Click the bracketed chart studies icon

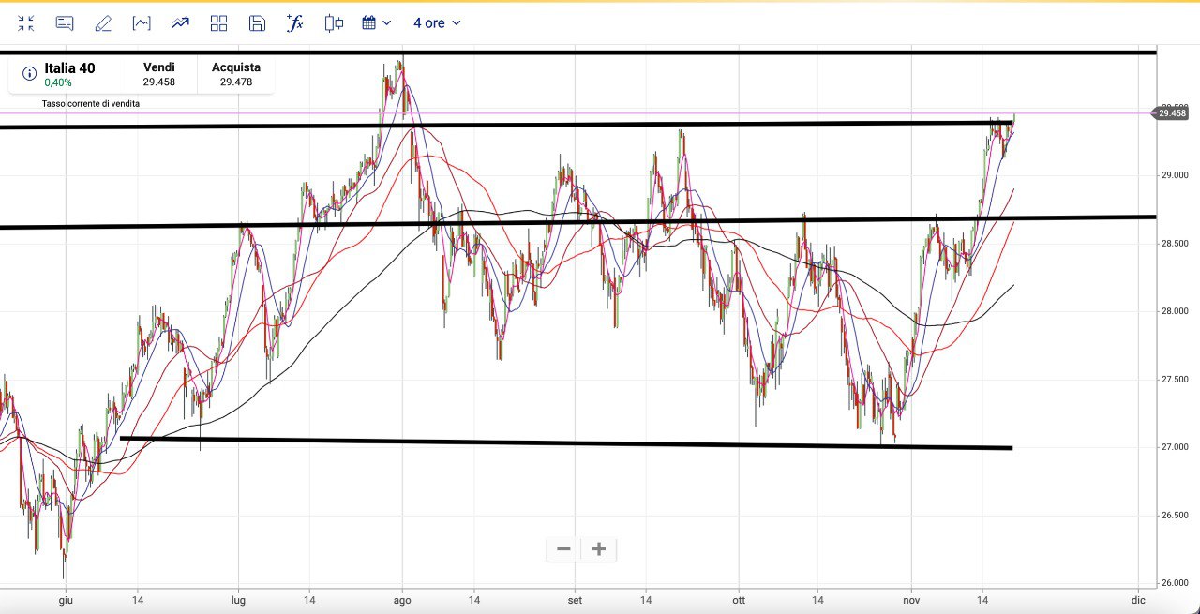click(x=142, y=23)
